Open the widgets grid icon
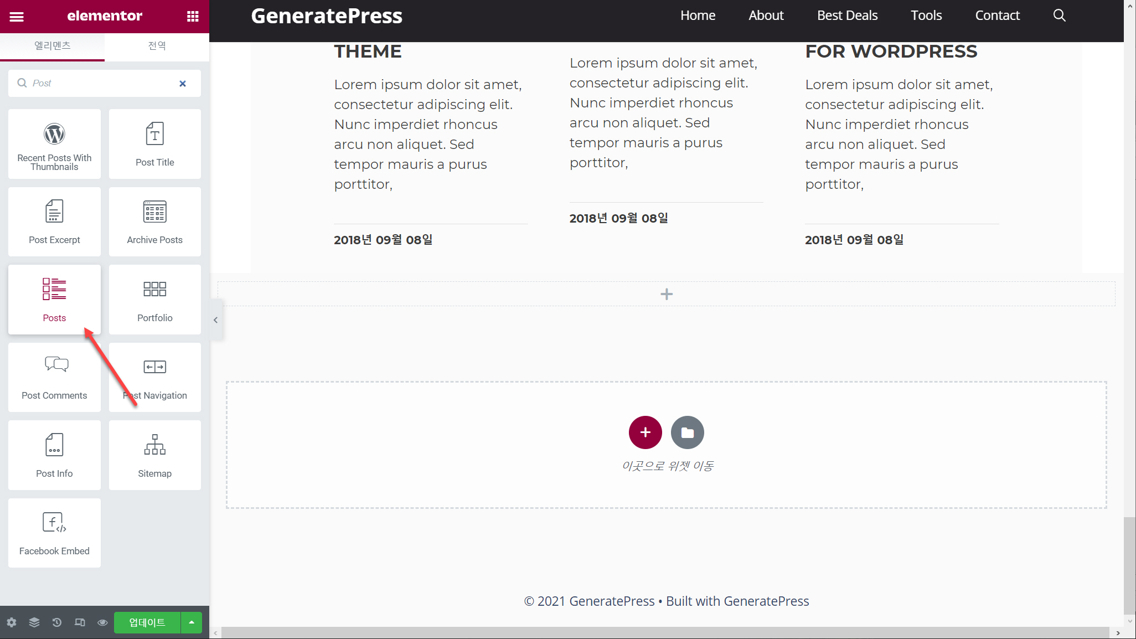Viewport: 1136px width, 639px height. pyautogui.click(x=193, y=17)
